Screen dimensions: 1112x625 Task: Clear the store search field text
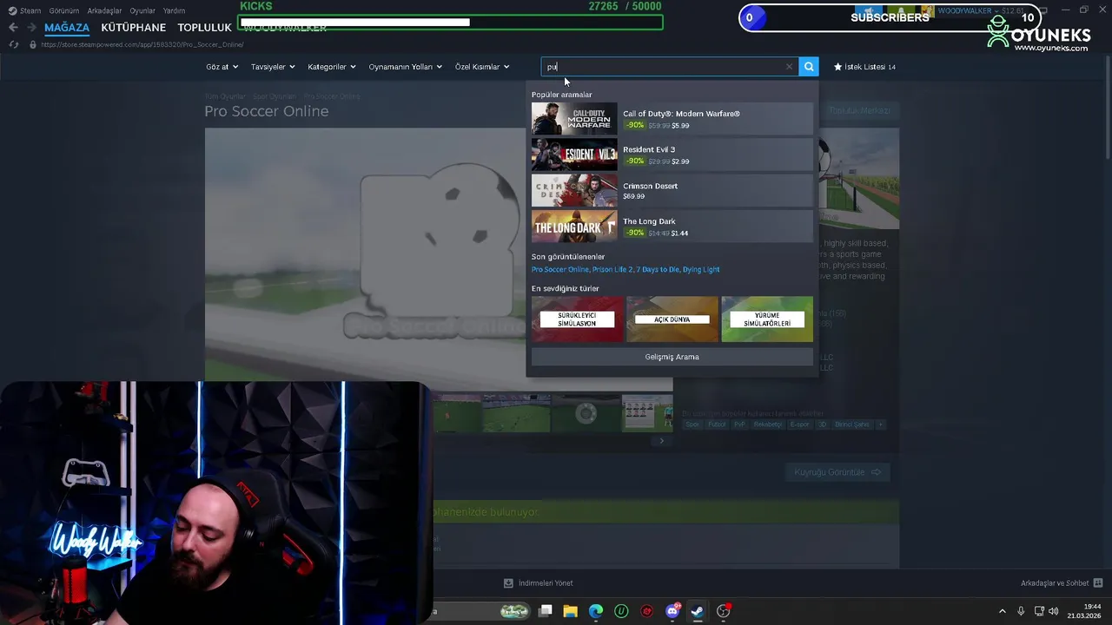(x=789, y=67)
